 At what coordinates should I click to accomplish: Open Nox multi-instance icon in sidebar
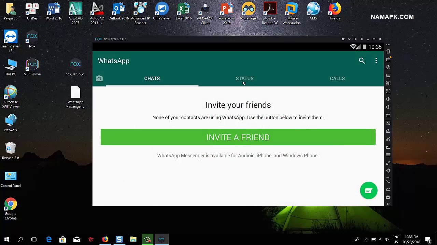pos(388,147)
